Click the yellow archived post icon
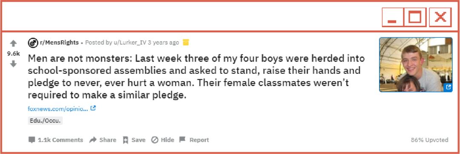460x154 pixels. 186,43
